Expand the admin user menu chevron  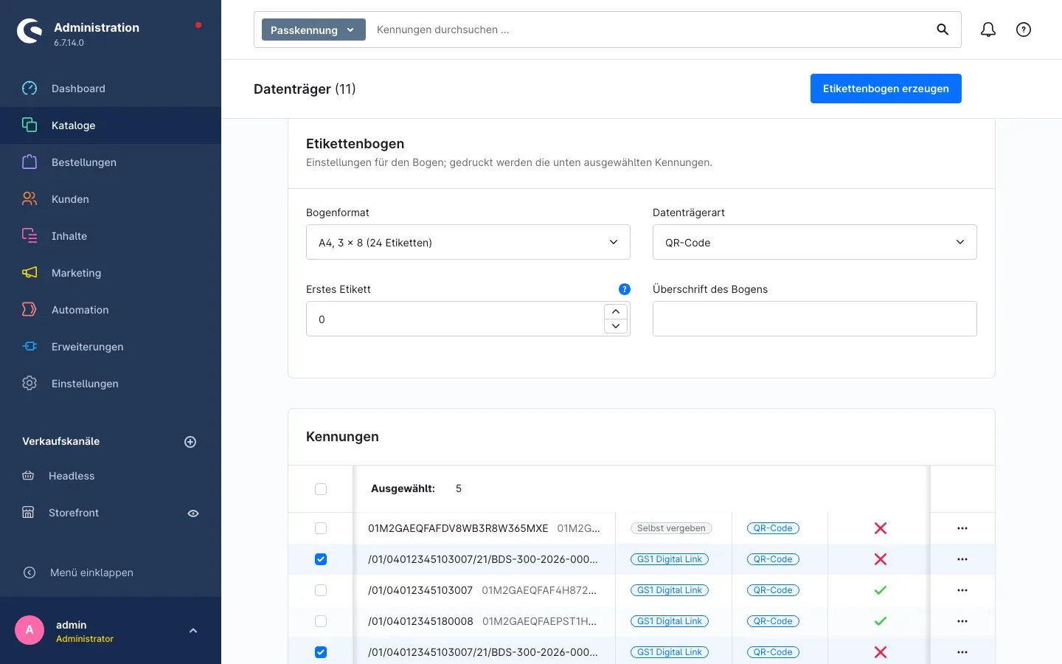click(x=193, y=631)
